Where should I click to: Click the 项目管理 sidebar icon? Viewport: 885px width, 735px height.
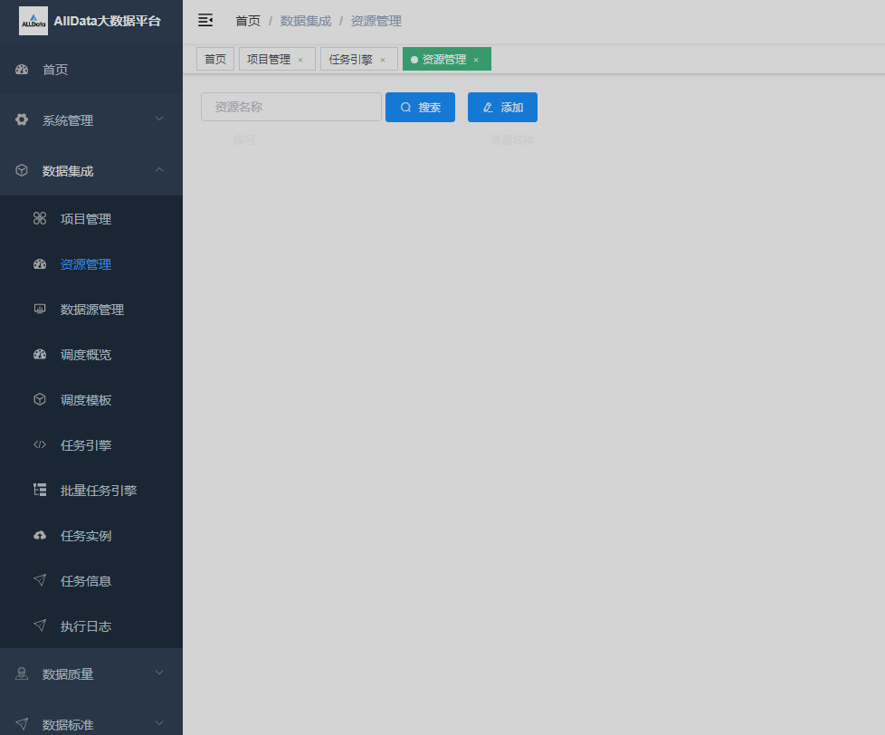click(40, 218)
